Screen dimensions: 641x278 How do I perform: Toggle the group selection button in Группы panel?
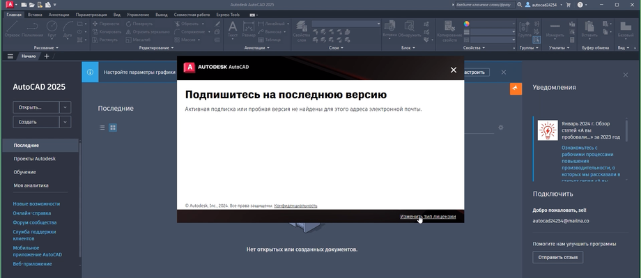click(536, 40)
